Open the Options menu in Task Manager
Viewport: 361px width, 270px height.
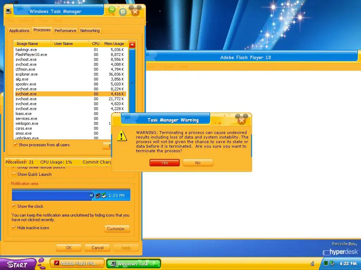(26, 21)
